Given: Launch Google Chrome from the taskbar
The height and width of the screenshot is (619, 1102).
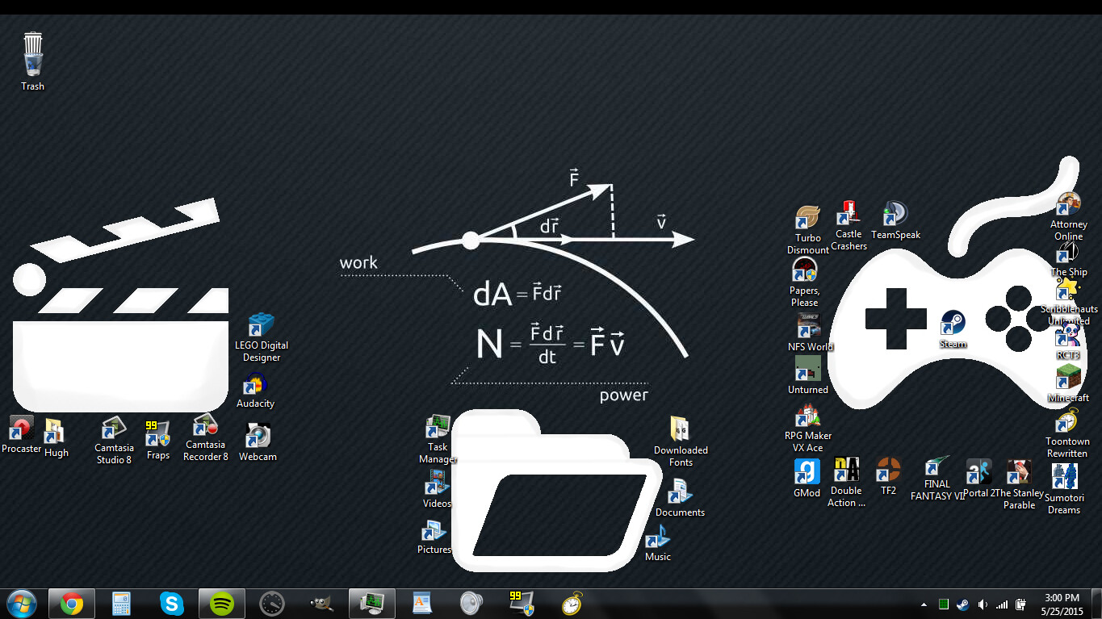Looking at the screenshot, I should (72, 603).
